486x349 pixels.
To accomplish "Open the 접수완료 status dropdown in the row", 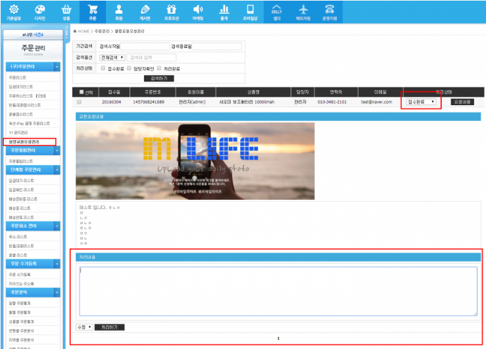I will pos(421,102).
